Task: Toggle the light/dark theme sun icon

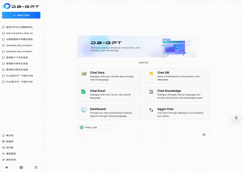Action: click(x=7, y=167)
